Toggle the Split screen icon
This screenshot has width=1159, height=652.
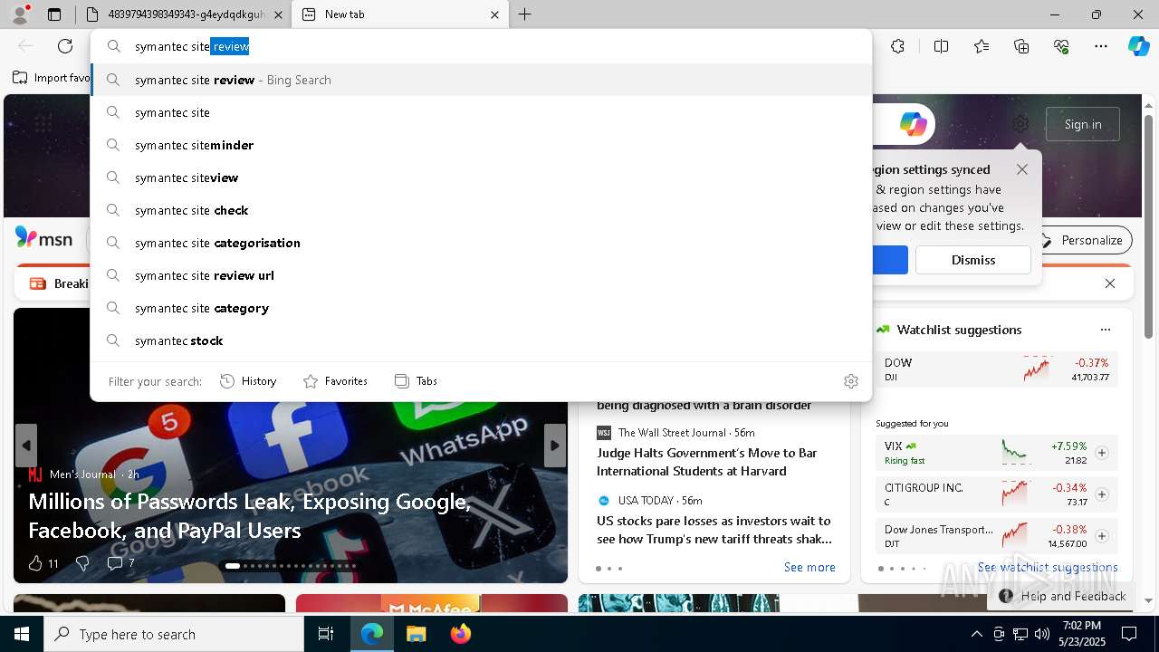941,46
